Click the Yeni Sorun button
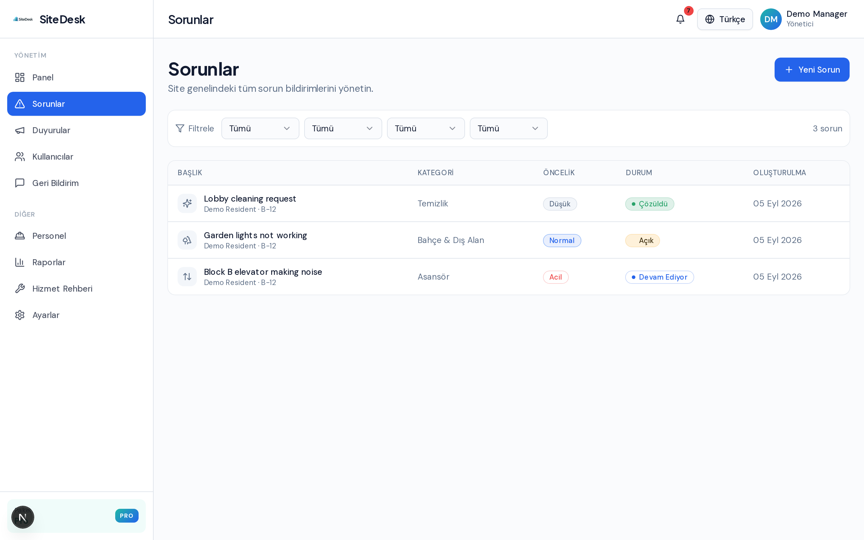 [812, 70]
